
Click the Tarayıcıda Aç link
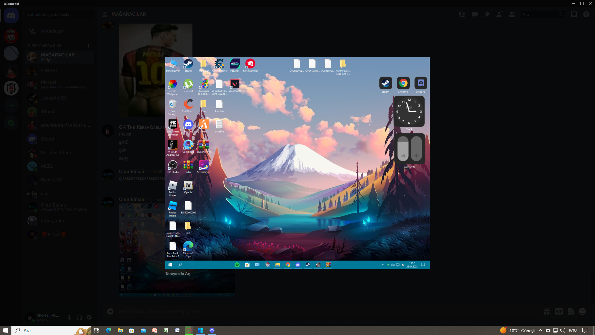pyautogui.click(x=178, y=274)
